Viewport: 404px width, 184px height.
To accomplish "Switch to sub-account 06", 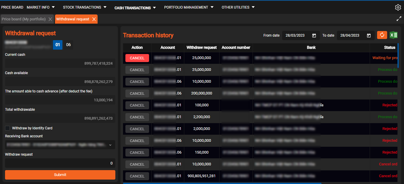I will 68,45.
